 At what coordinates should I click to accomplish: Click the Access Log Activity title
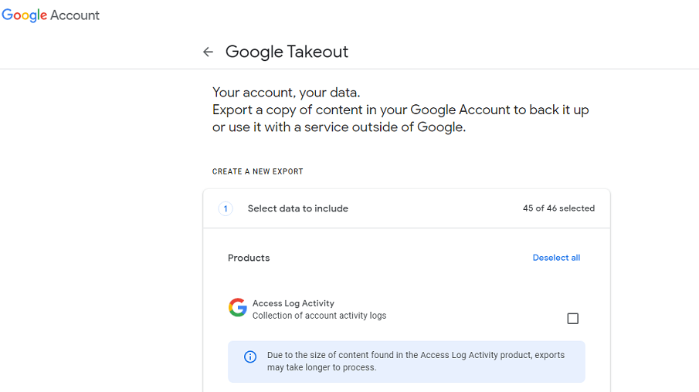[294, 303]
